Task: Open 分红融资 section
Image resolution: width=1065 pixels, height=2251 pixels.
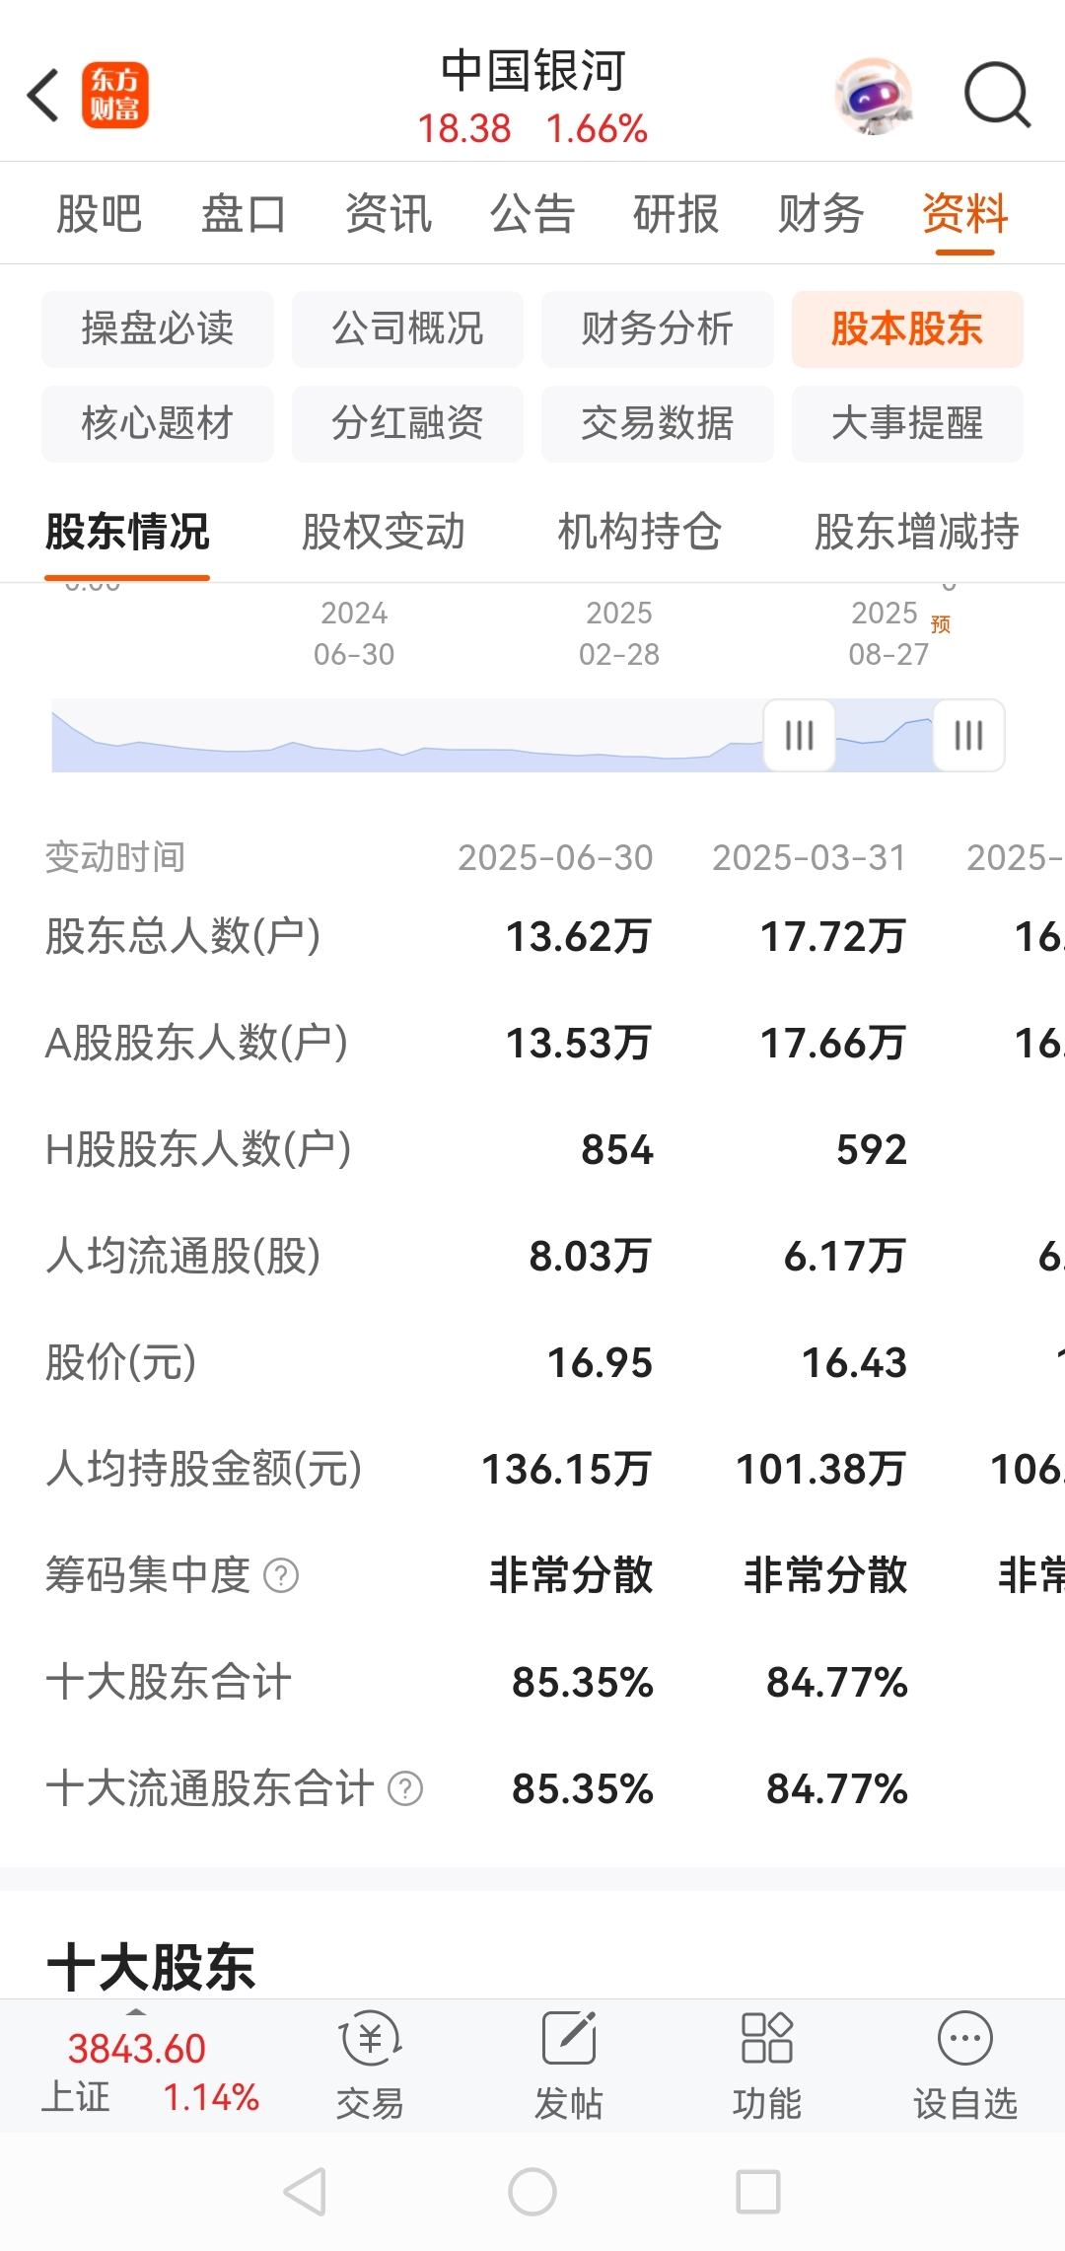Action: [407, 423]
